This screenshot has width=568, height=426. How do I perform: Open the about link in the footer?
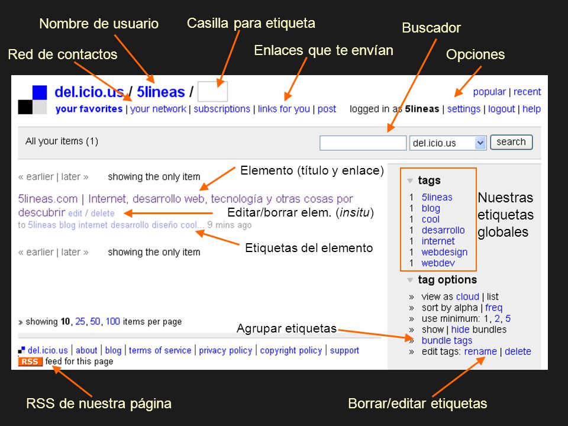point(86,350)
